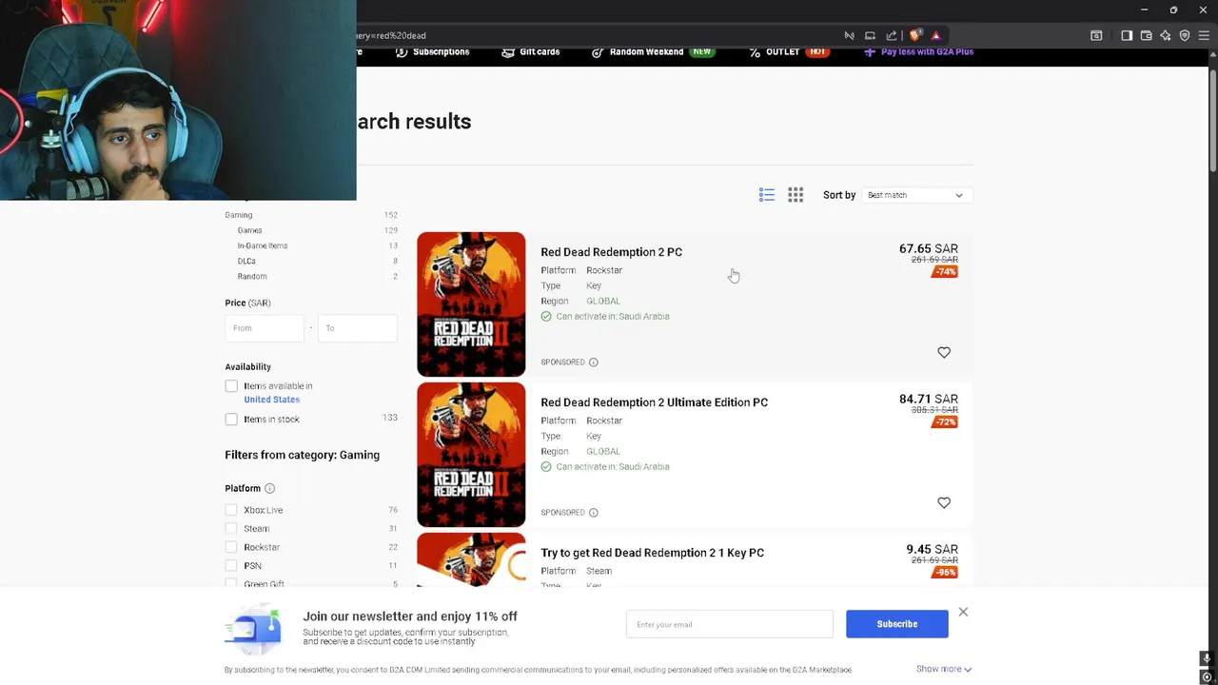Click the -74% discount badge

[x=945, y=272]
